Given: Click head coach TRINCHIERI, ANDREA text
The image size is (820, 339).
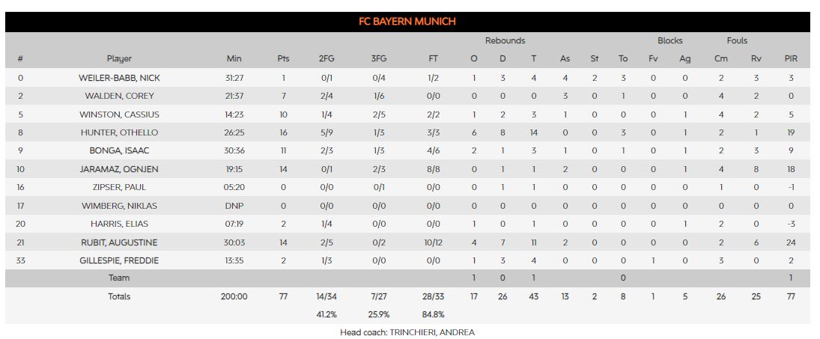Looking at the screenshot, I should pos(407,332).
